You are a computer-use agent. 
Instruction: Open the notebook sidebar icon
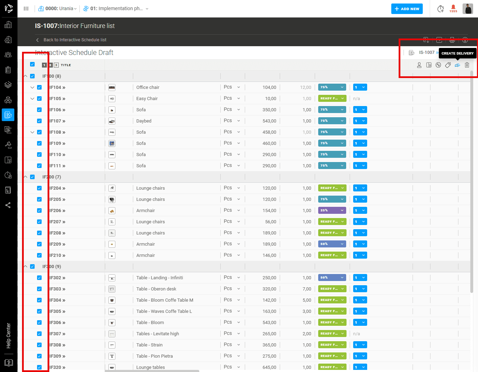tap(8, 190)
